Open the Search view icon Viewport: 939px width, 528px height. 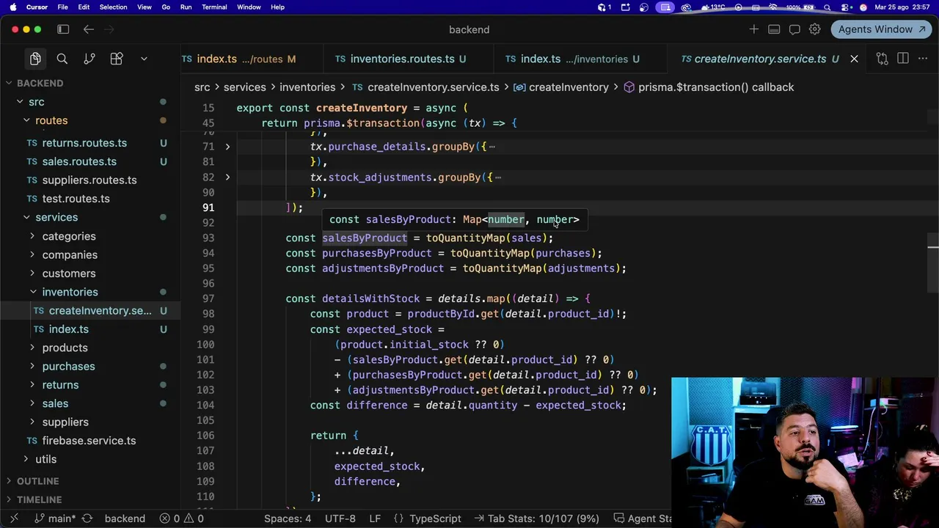point(62,59)
